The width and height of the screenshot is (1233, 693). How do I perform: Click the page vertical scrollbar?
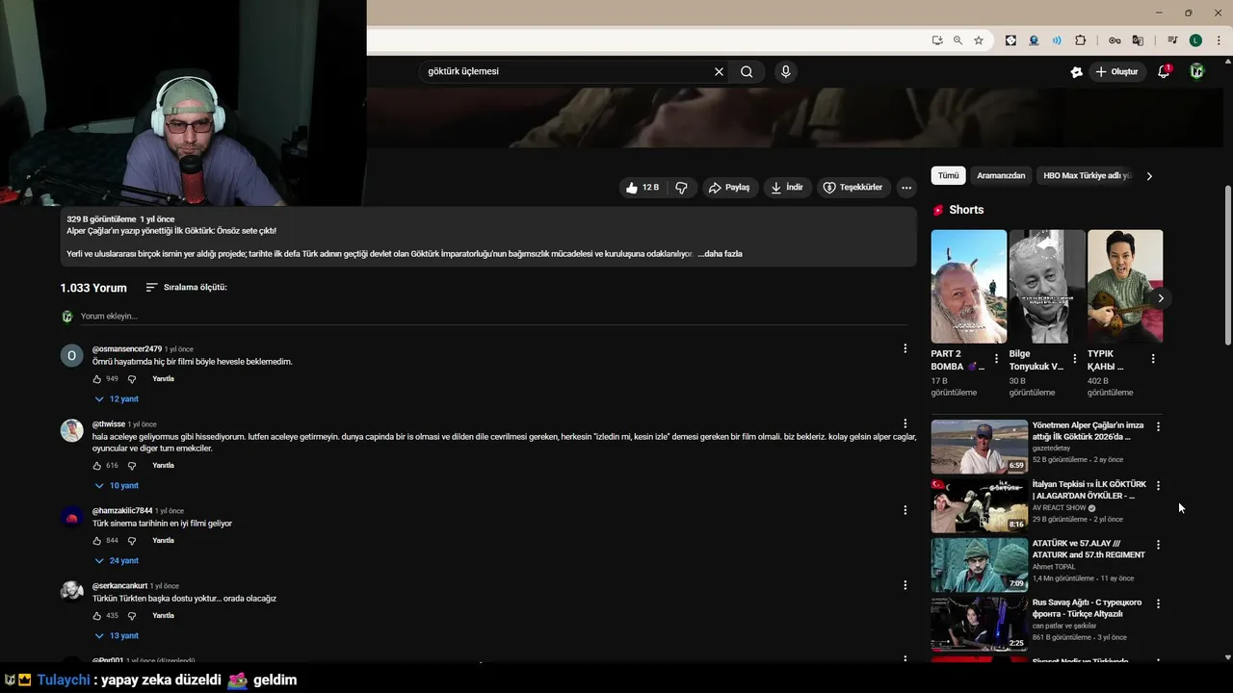[1227, 265]
